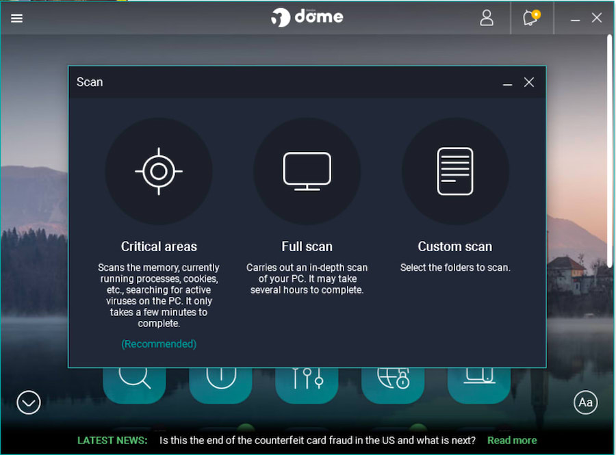Click the Critical areas title
This screenshot has width=616, height=455.
tap(159, 246)
